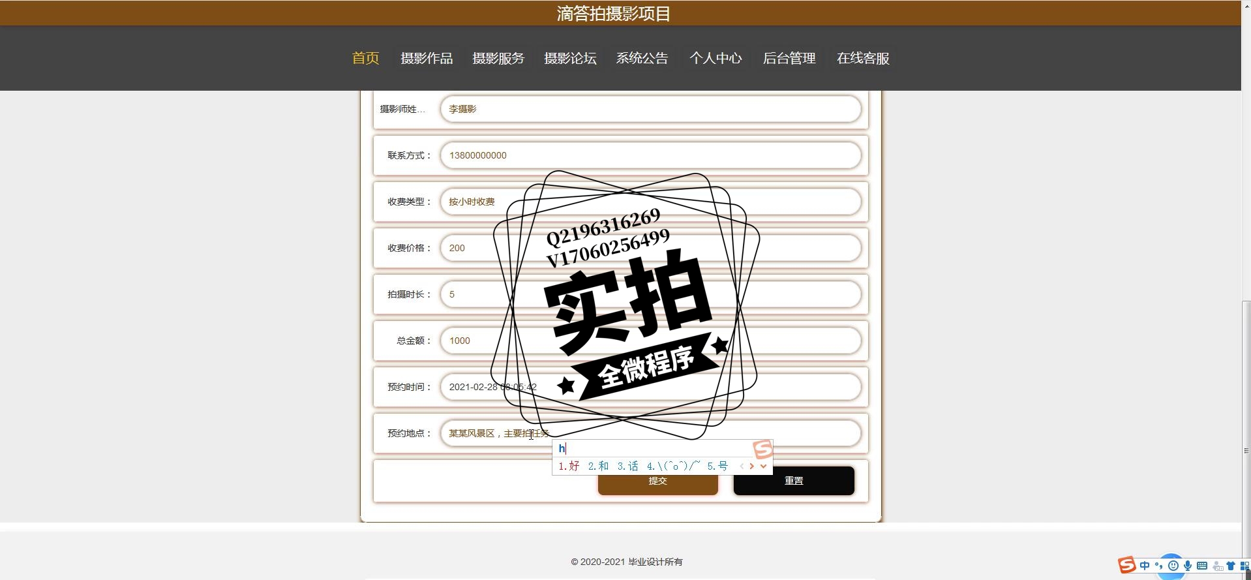Open the 摄影作品 menu item
Screen dimensions: 1251x580
(x=427, y=58)
